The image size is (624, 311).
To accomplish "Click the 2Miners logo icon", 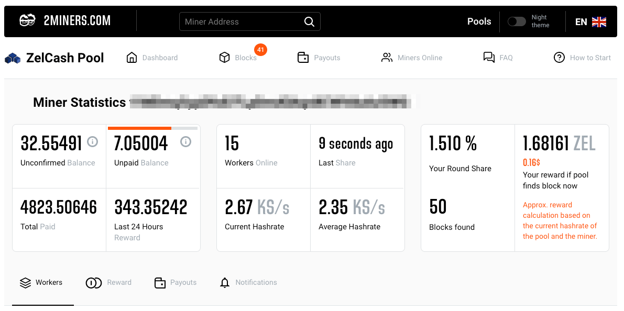I will click(27, 21).
